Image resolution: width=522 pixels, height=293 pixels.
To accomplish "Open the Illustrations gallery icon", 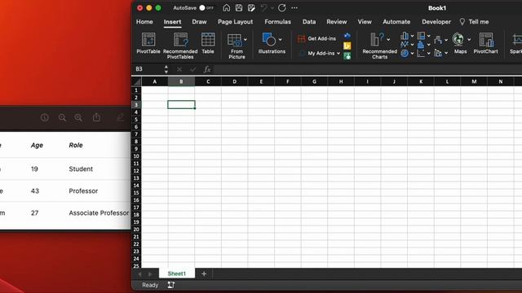I will pyautogui.click(x=269, y=39).
